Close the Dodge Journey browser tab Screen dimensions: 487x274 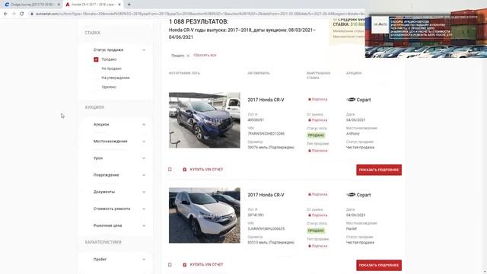coord(59,5)
